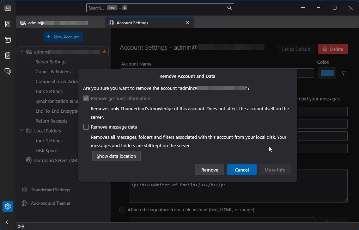Click New Account button

tap(63, 37)
